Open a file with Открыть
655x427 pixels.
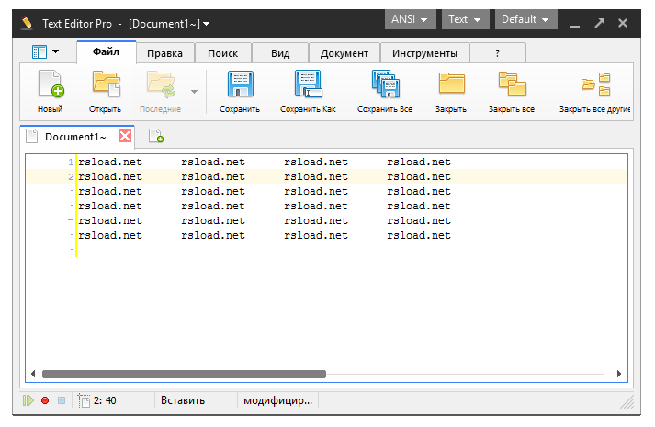pos(105,92)
